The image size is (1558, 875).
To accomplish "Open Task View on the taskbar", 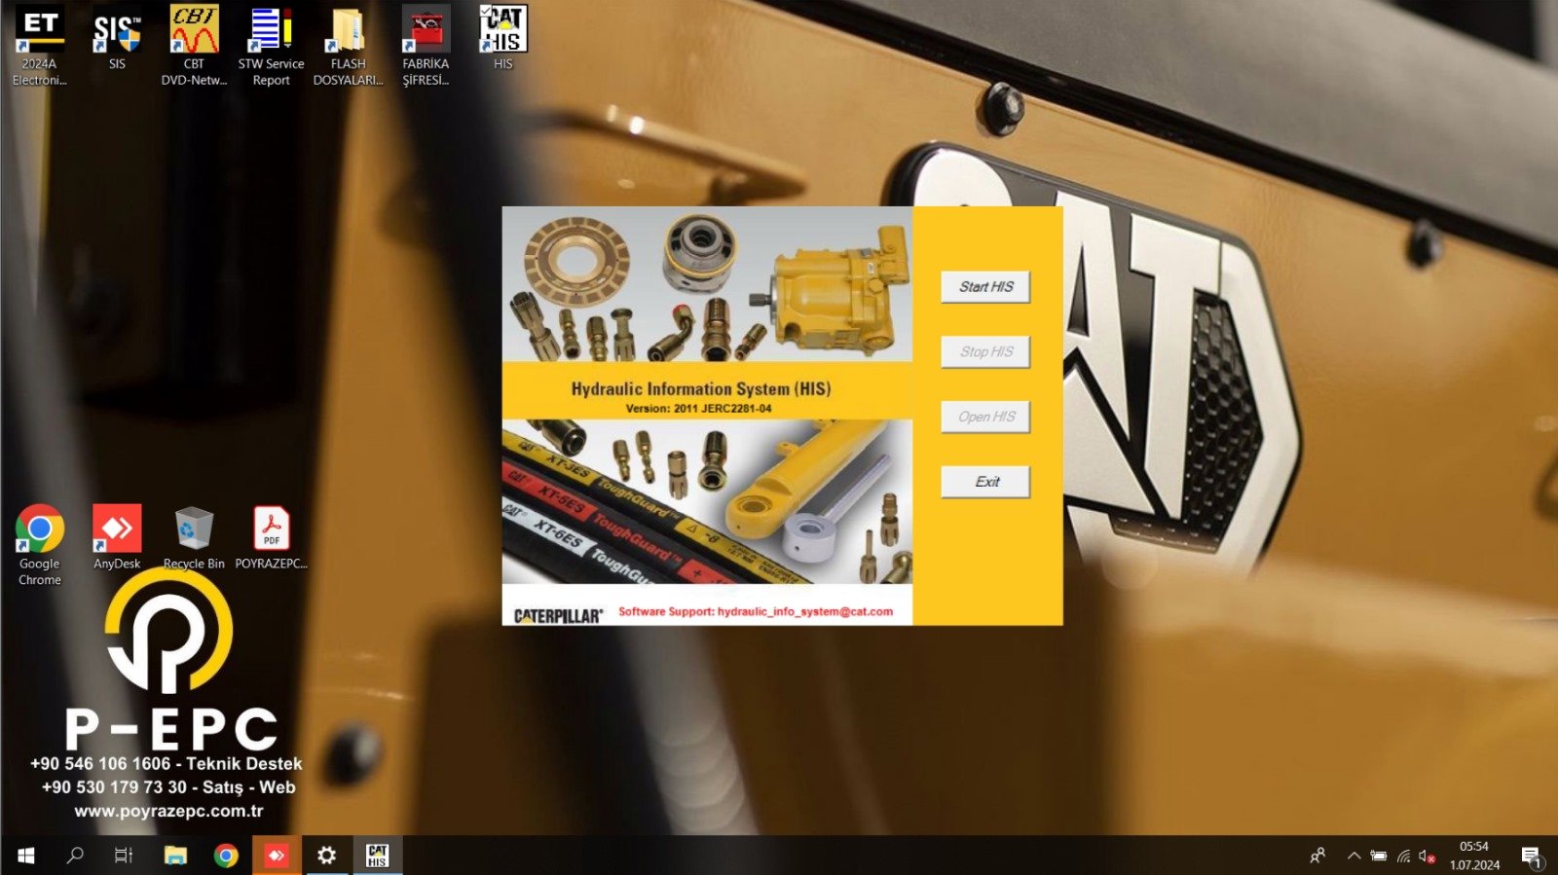I will 124,856.
